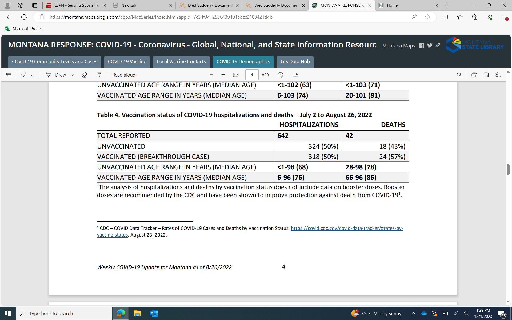
Task: Toggle the PDF page view icon
Action: (x=295, y=75)
